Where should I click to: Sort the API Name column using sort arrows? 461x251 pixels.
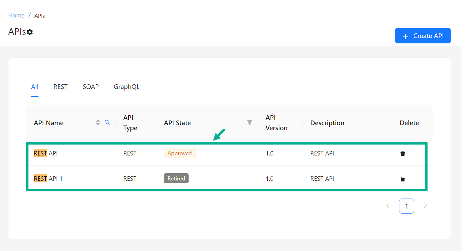pos(98,123)
